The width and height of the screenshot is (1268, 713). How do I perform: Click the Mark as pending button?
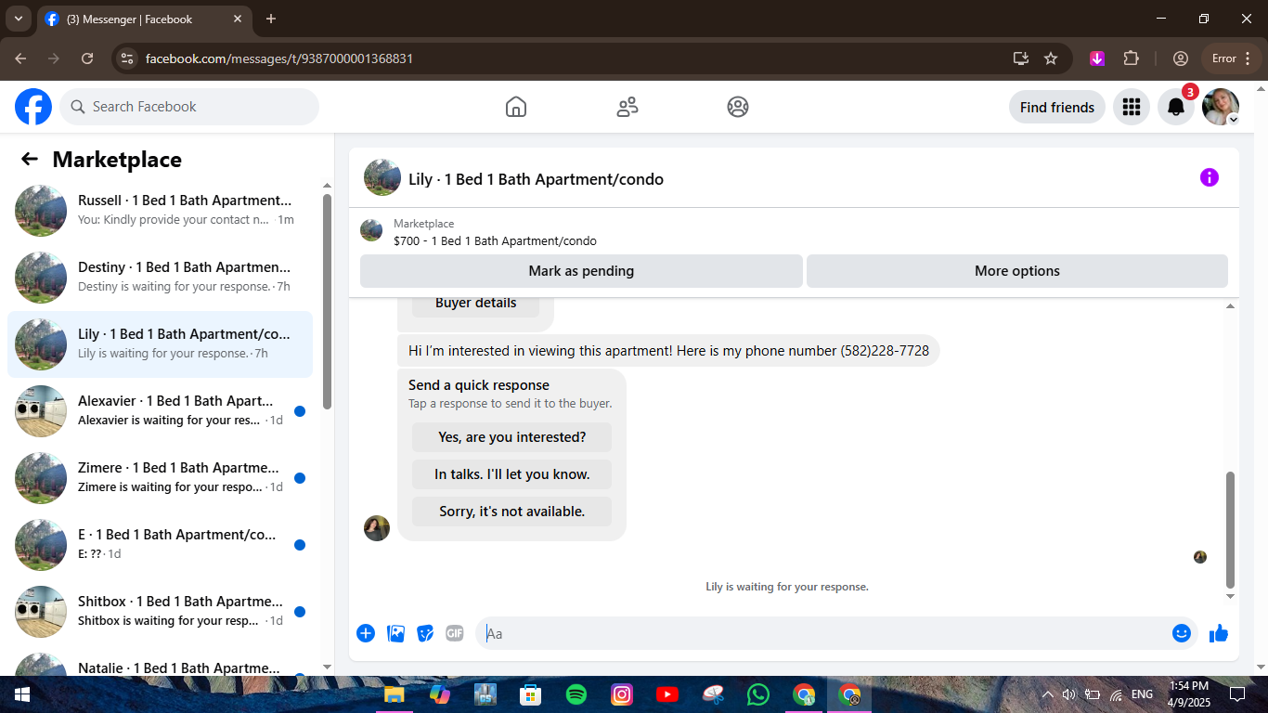click(x=581, y=271)
